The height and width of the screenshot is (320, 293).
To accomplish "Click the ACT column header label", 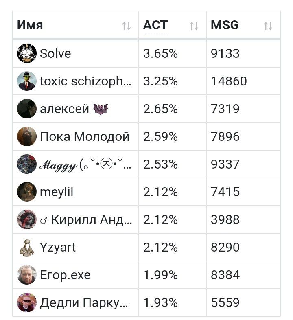I will [x=155, y=25].
